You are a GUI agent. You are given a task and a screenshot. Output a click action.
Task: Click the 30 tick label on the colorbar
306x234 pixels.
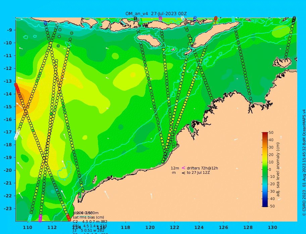tap(271, 147)
